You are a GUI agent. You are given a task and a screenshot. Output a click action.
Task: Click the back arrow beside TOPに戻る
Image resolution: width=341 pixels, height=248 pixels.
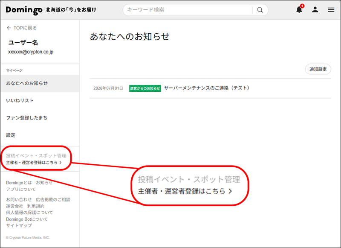coord(9,28)
